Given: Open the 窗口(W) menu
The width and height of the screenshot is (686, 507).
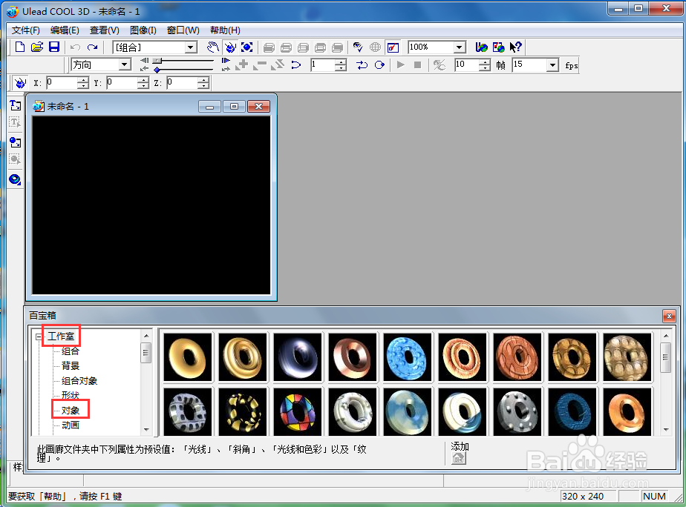Looking at the screenshot, I should [183, 30].
